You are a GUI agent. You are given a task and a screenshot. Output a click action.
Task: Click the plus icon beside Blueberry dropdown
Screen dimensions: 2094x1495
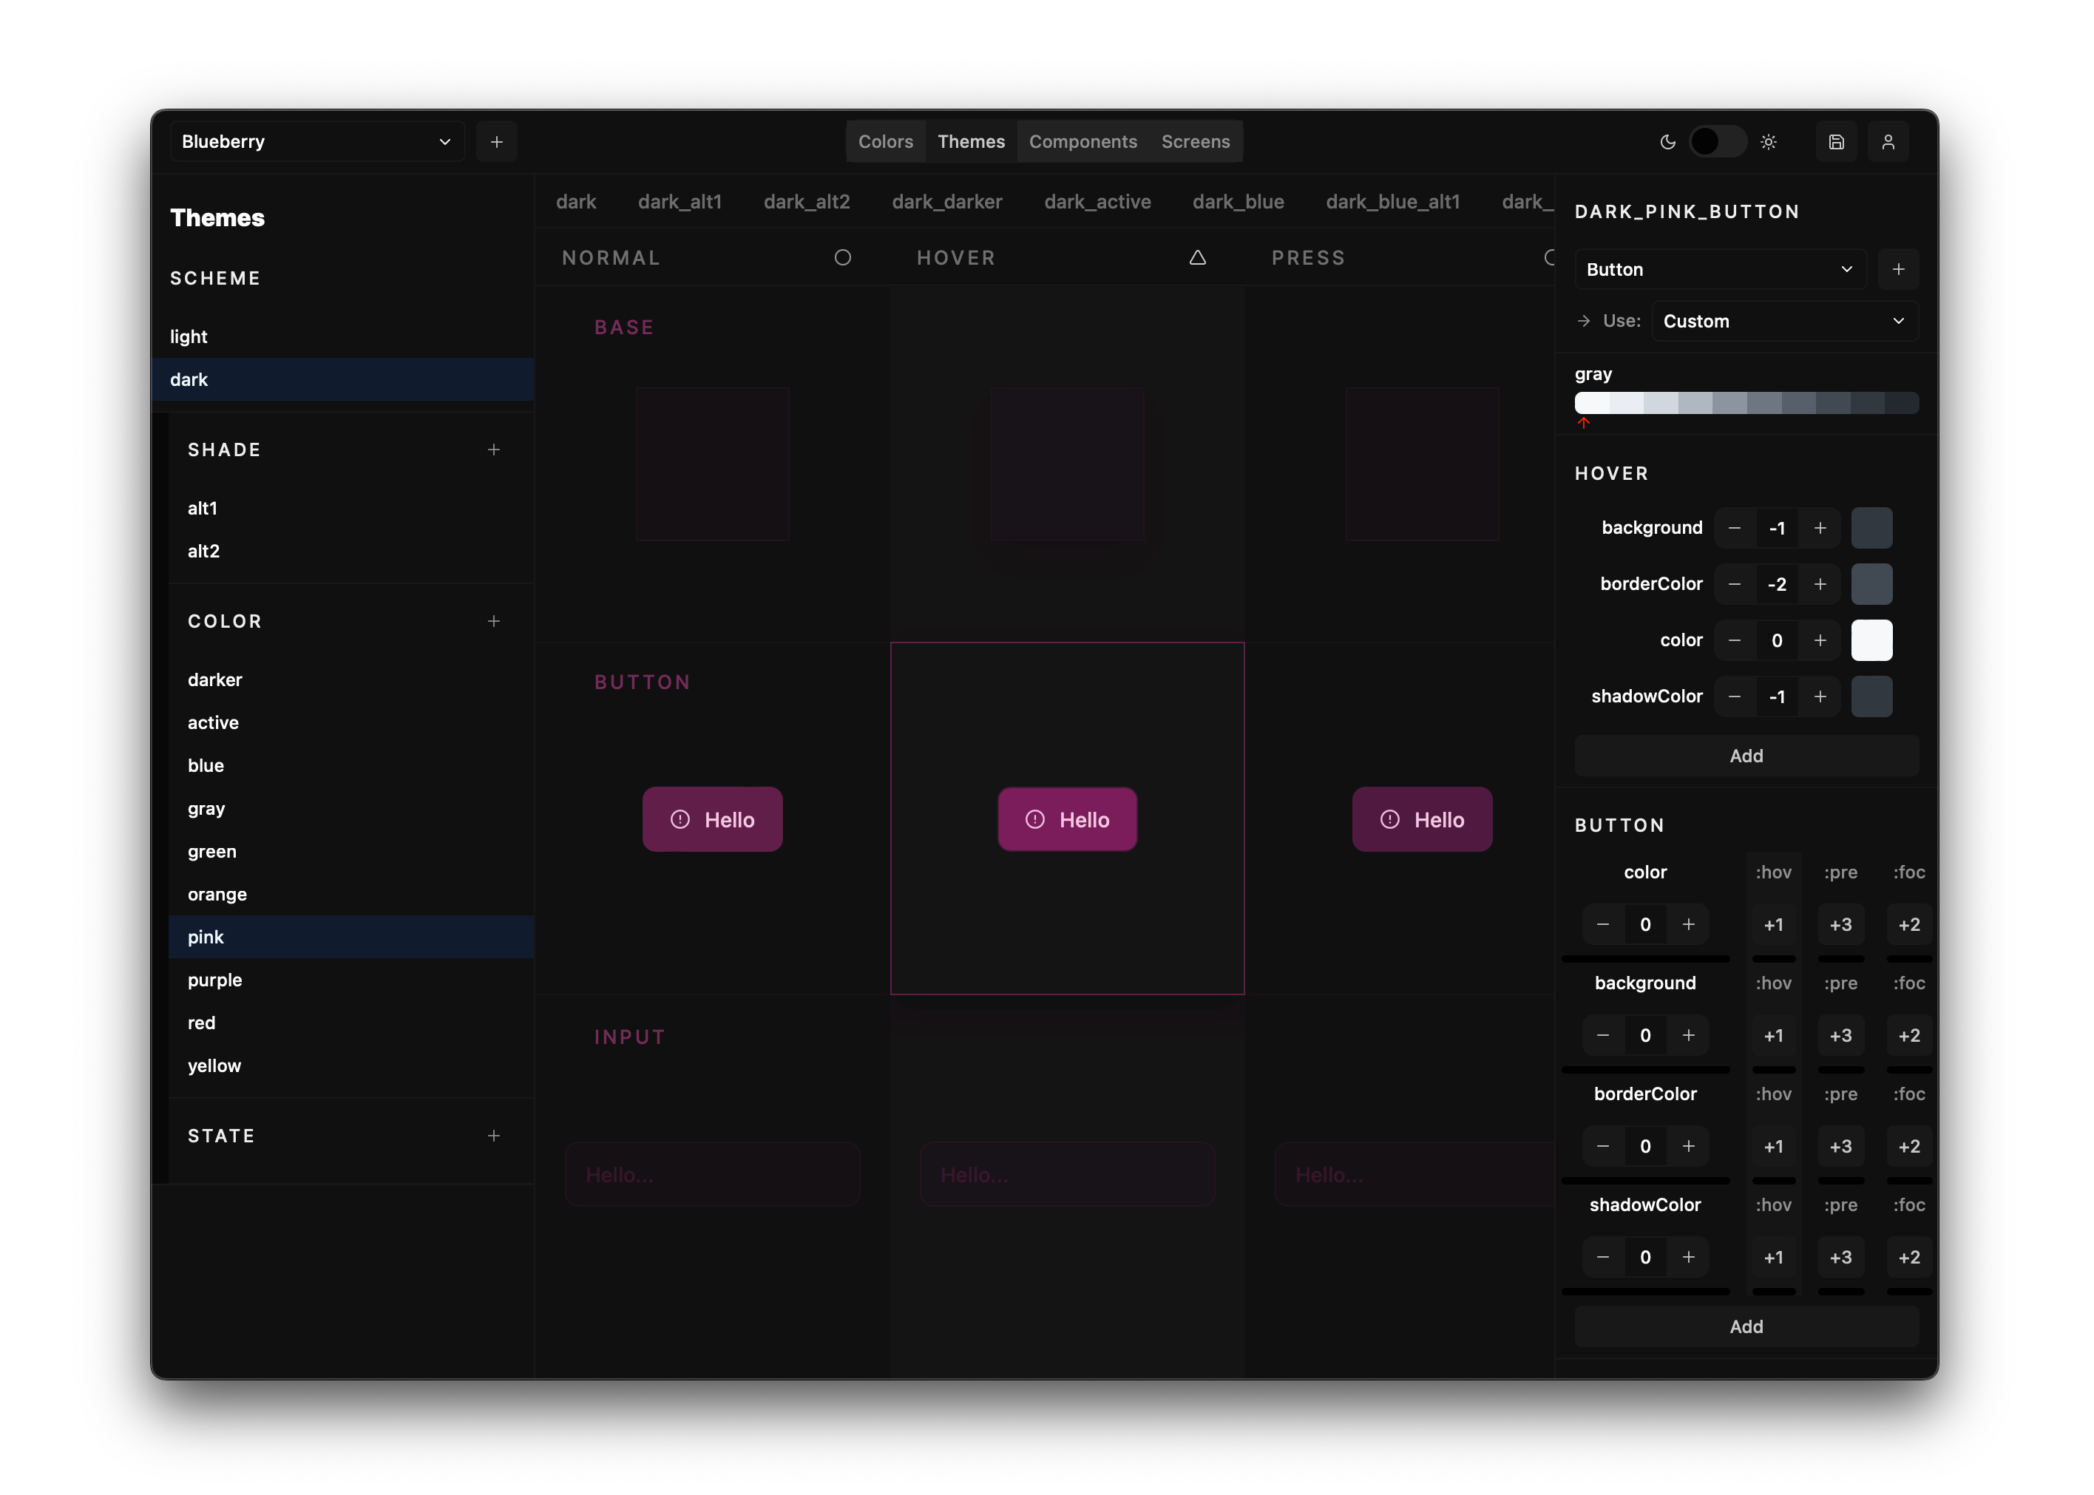pyautogui.click(x=496, y=142)
